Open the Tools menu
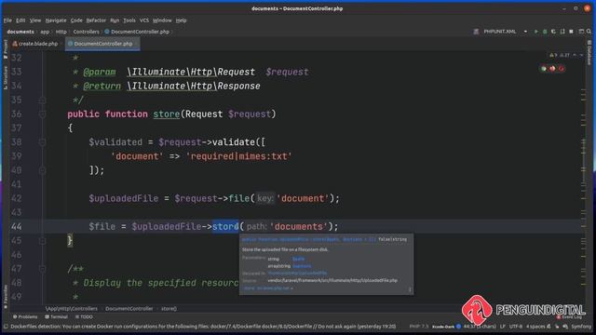Image resolution: width=596 pixels, height=335 pixels. coord(129,20)
